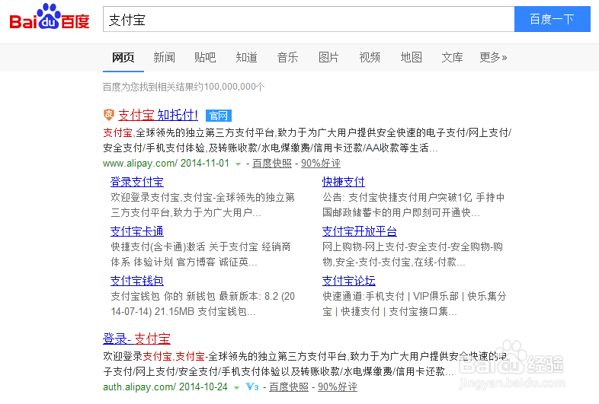Screen dimensions: 599x404
Task: Switch to the 贴吧 tab
Action: coord(205,57)
